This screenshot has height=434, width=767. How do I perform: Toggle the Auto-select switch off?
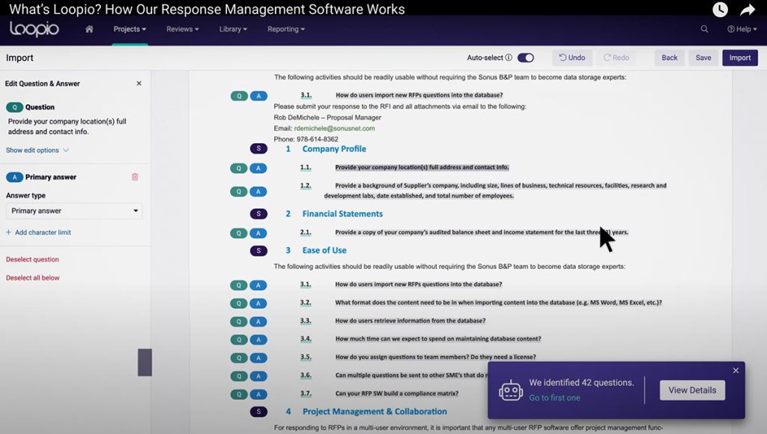coord(527,57)
